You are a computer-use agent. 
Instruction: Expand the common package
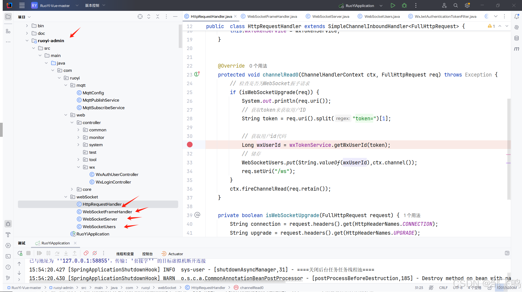78,130
